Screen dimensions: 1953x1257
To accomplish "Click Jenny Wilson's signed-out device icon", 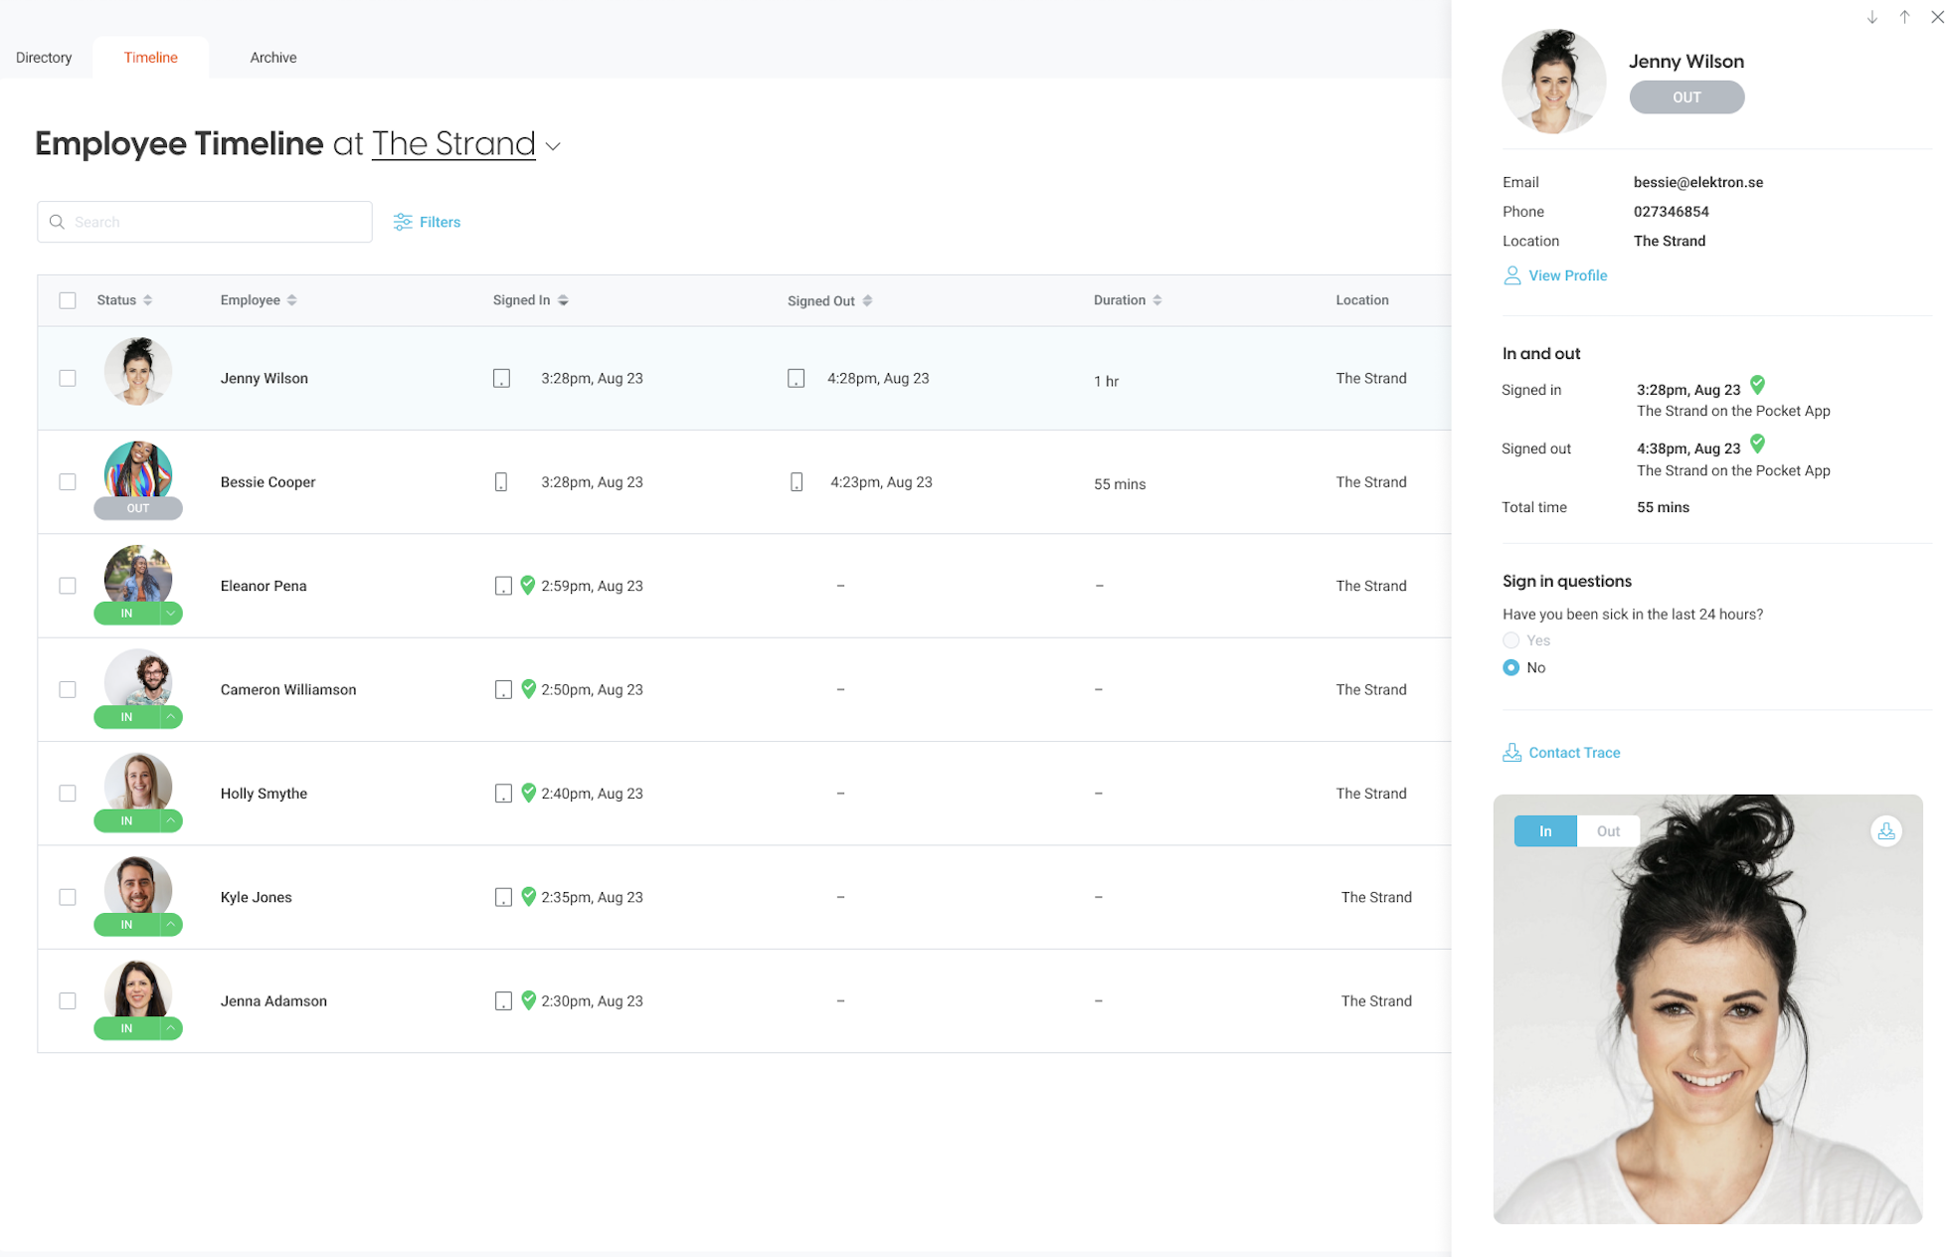I will pyautogui.click(x=797, y=379).
